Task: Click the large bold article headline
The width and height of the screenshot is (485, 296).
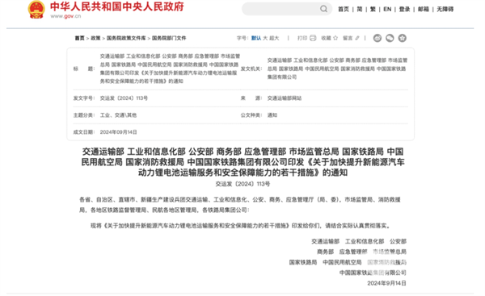Action: coord(242,162)
